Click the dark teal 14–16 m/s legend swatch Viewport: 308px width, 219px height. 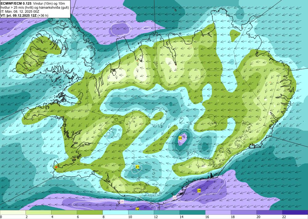[x=192, y=212]
